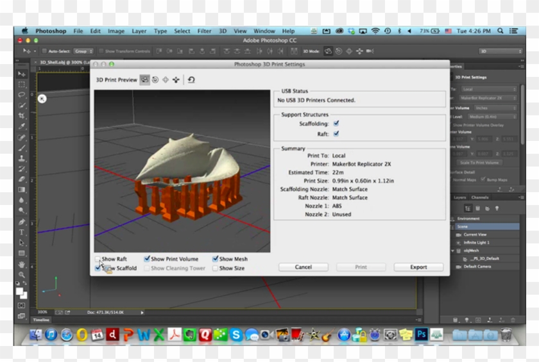The image size is (539, 362).
Task: Toggle the Raft support checkbox
Action: click(x=336, y=134)
